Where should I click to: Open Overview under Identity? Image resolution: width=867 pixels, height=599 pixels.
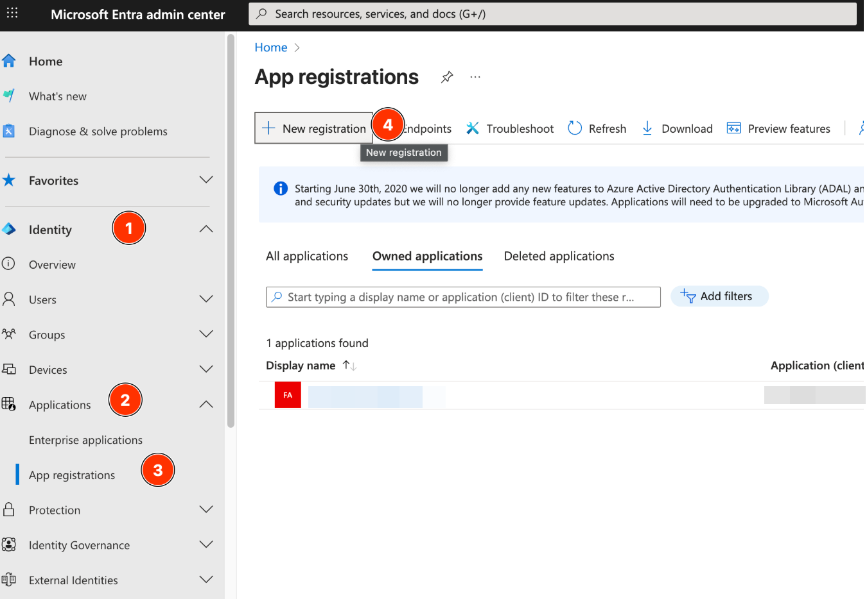click(52, 264)
